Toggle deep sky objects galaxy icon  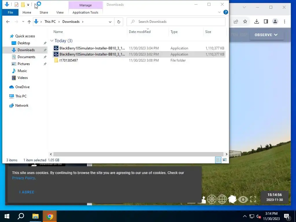(x=232, y=199)
